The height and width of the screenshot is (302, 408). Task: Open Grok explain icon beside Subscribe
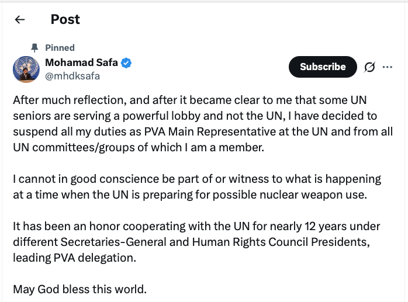[x=369, y=67]
